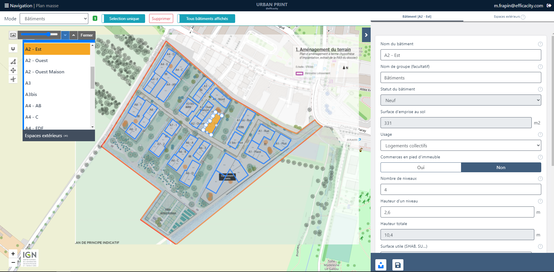Open the Statut du bâtiment dropdown
The height and width of the screenshot is (272, 554).
click(460, 100)
